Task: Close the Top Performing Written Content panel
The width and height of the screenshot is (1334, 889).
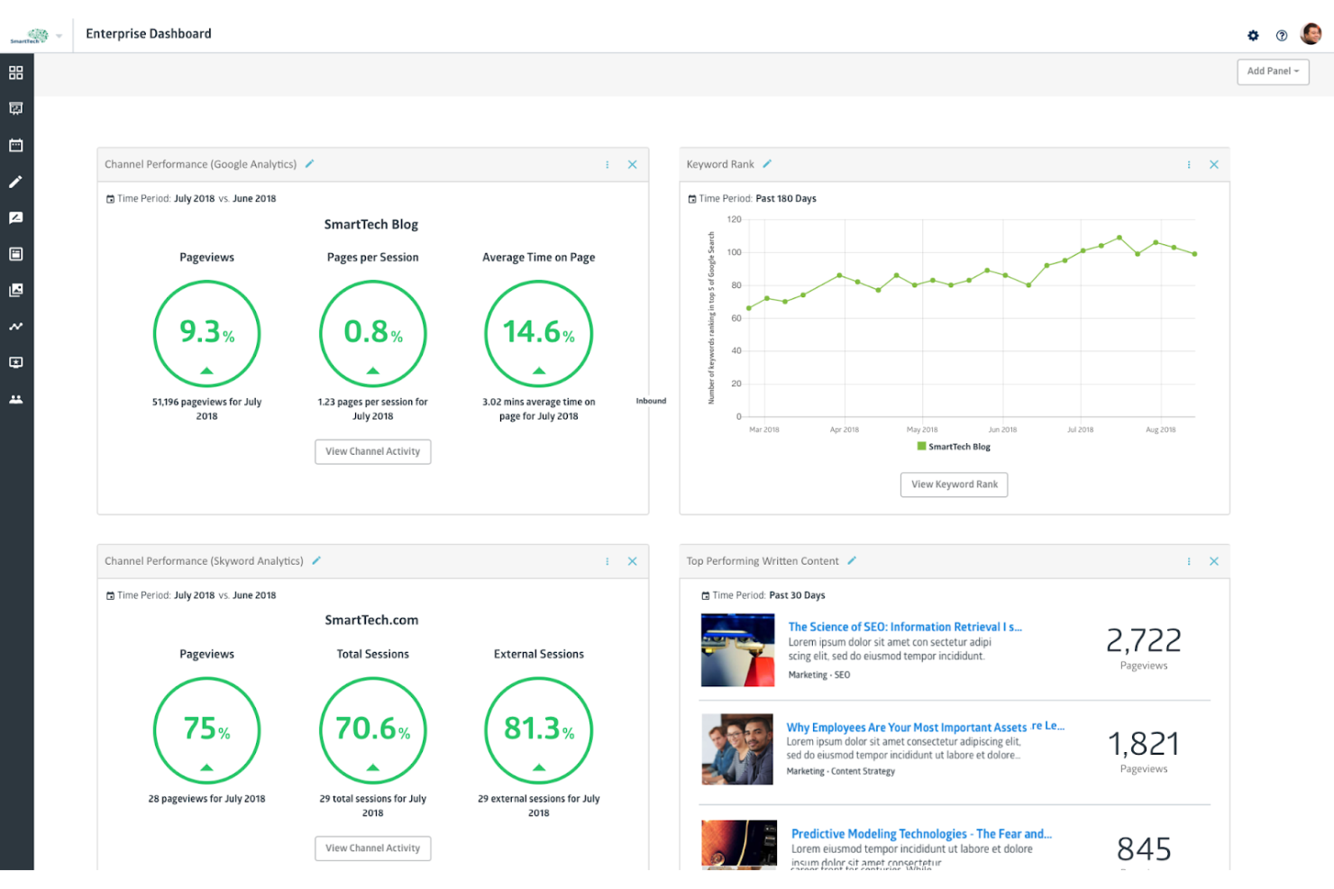Action: coord(1214,561)
